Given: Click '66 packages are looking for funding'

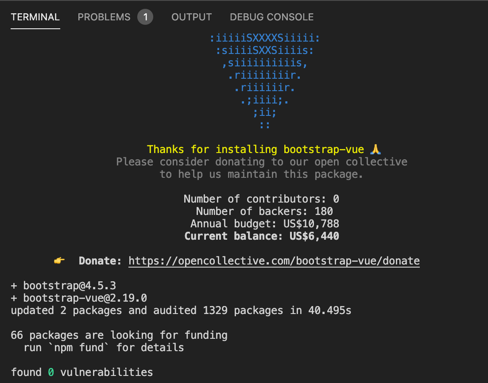Looking at the screenshot, I should point(119,335).
